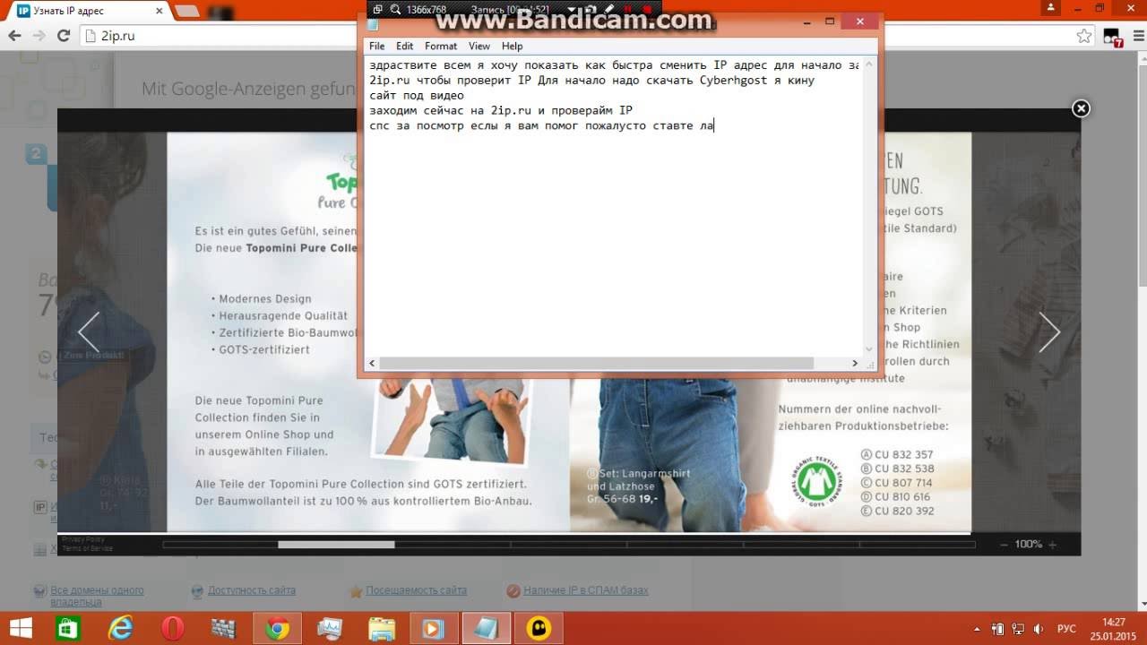The width and height of the screenshot is (1147, 645).
Task: Open the clock showing 14:27
Action: coord(1114,628)
